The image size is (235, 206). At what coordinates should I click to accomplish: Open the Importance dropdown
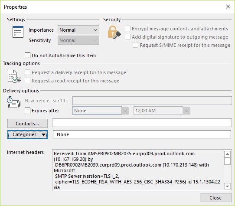78,30
